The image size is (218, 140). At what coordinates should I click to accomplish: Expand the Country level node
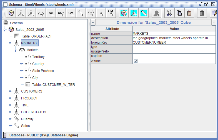pyautogui.click(x=21, y=64)
